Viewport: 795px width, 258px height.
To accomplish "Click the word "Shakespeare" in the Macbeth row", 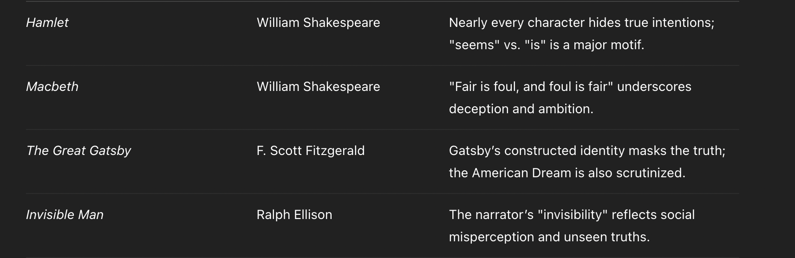I will [341, 86].
